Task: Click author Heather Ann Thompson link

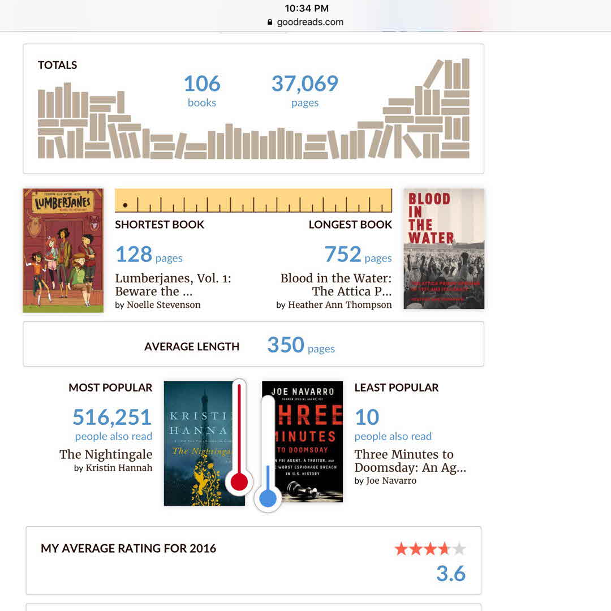Action: point(339,305)
